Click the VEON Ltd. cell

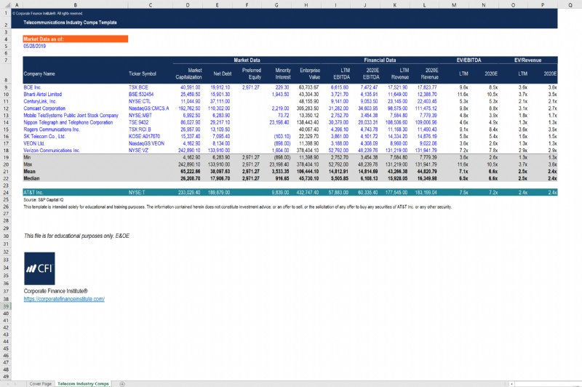pyautogui.click(x=34, y=143)
